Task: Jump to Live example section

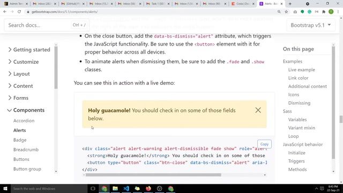Action: tap(301, 70)
